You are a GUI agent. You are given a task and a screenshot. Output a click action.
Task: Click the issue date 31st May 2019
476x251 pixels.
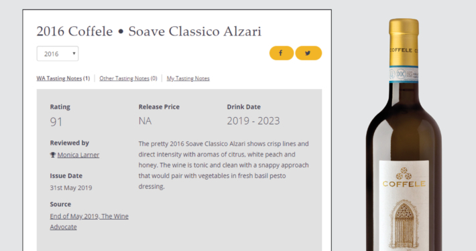click(71, 187)
